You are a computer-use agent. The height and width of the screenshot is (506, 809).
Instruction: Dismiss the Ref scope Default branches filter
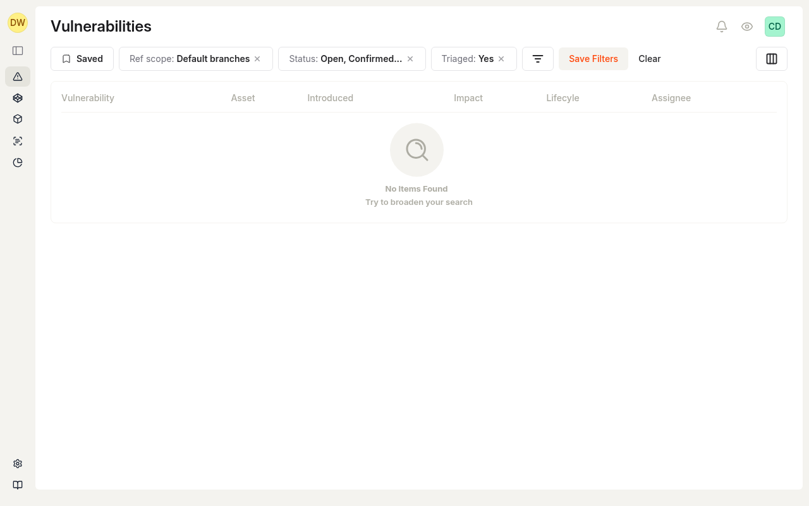(257, 58)
